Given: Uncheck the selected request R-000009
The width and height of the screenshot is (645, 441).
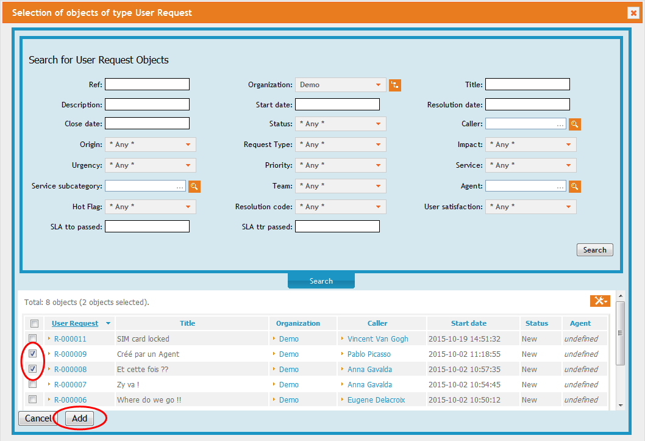Looking at the screenshot, I should [34, 354].
